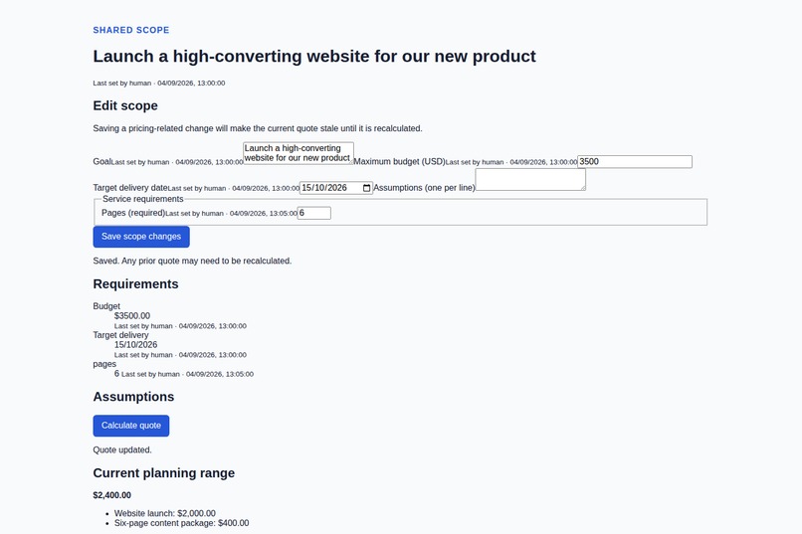Open the calendar picker on delivery date
The width and height of the screenshot is (802, 534).
[366, 188]
